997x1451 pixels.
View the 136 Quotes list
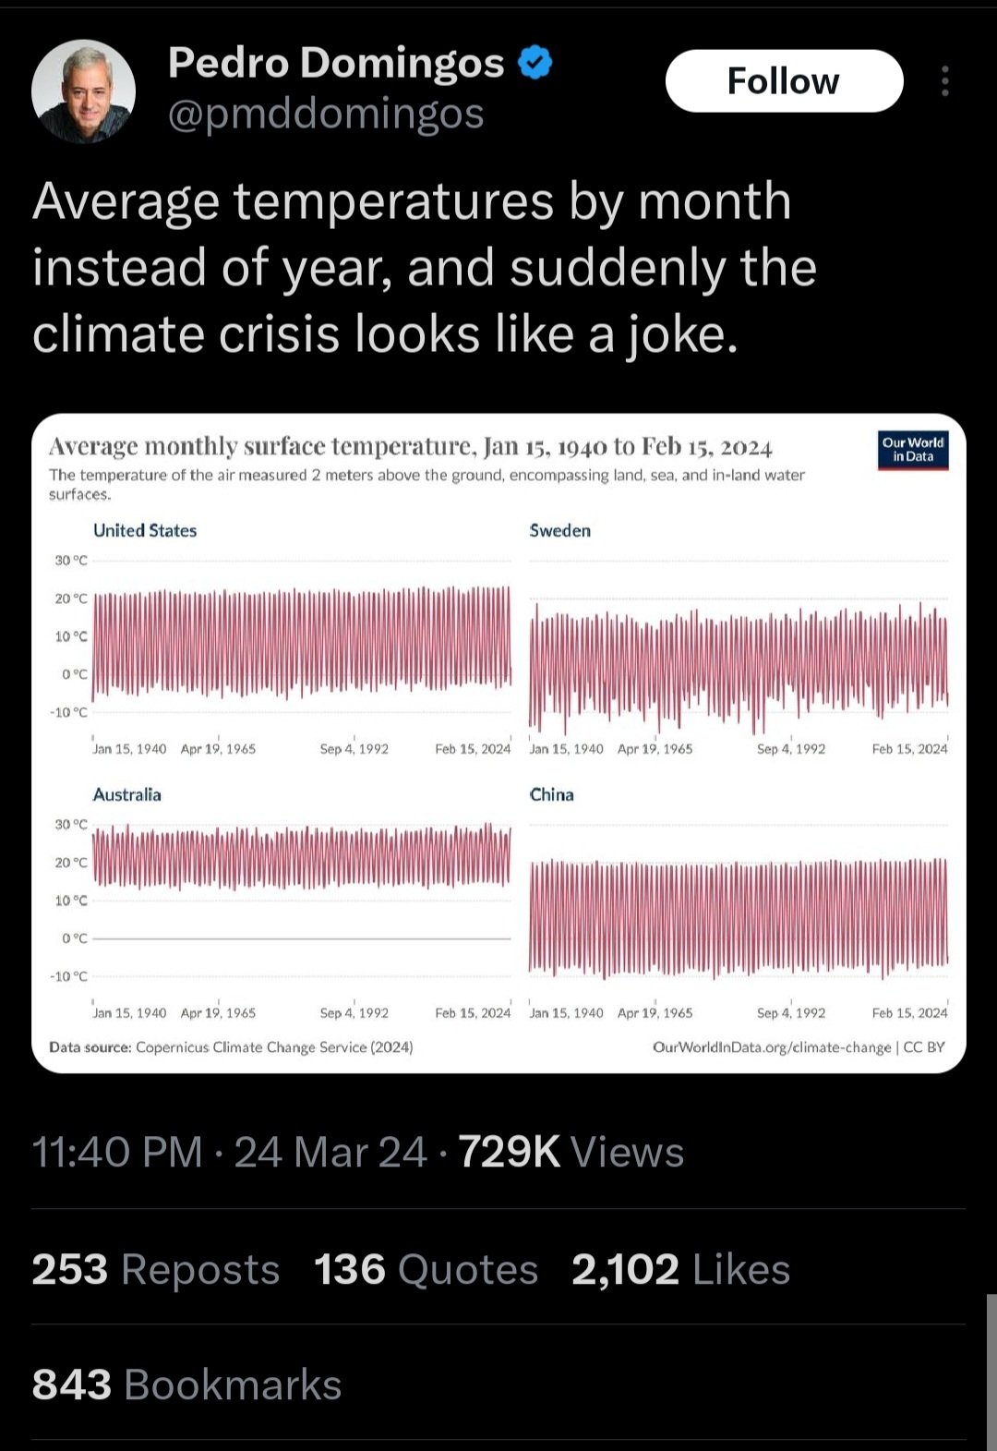[x=426, y=1269]
